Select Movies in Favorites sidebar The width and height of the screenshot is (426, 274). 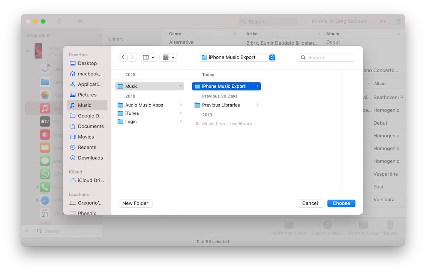tap(87, 137)
